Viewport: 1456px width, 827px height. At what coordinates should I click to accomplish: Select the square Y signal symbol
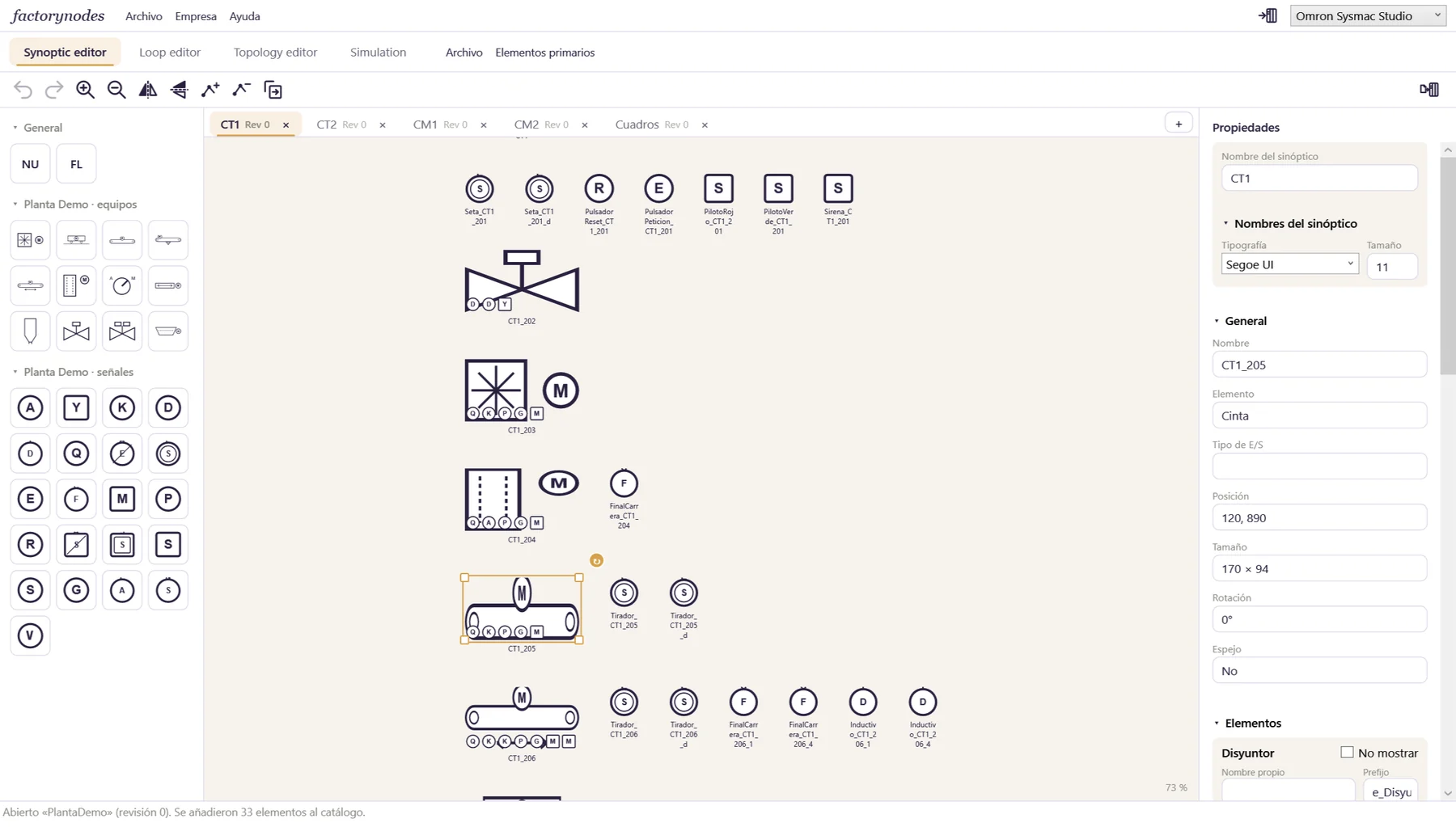(76, 407)
